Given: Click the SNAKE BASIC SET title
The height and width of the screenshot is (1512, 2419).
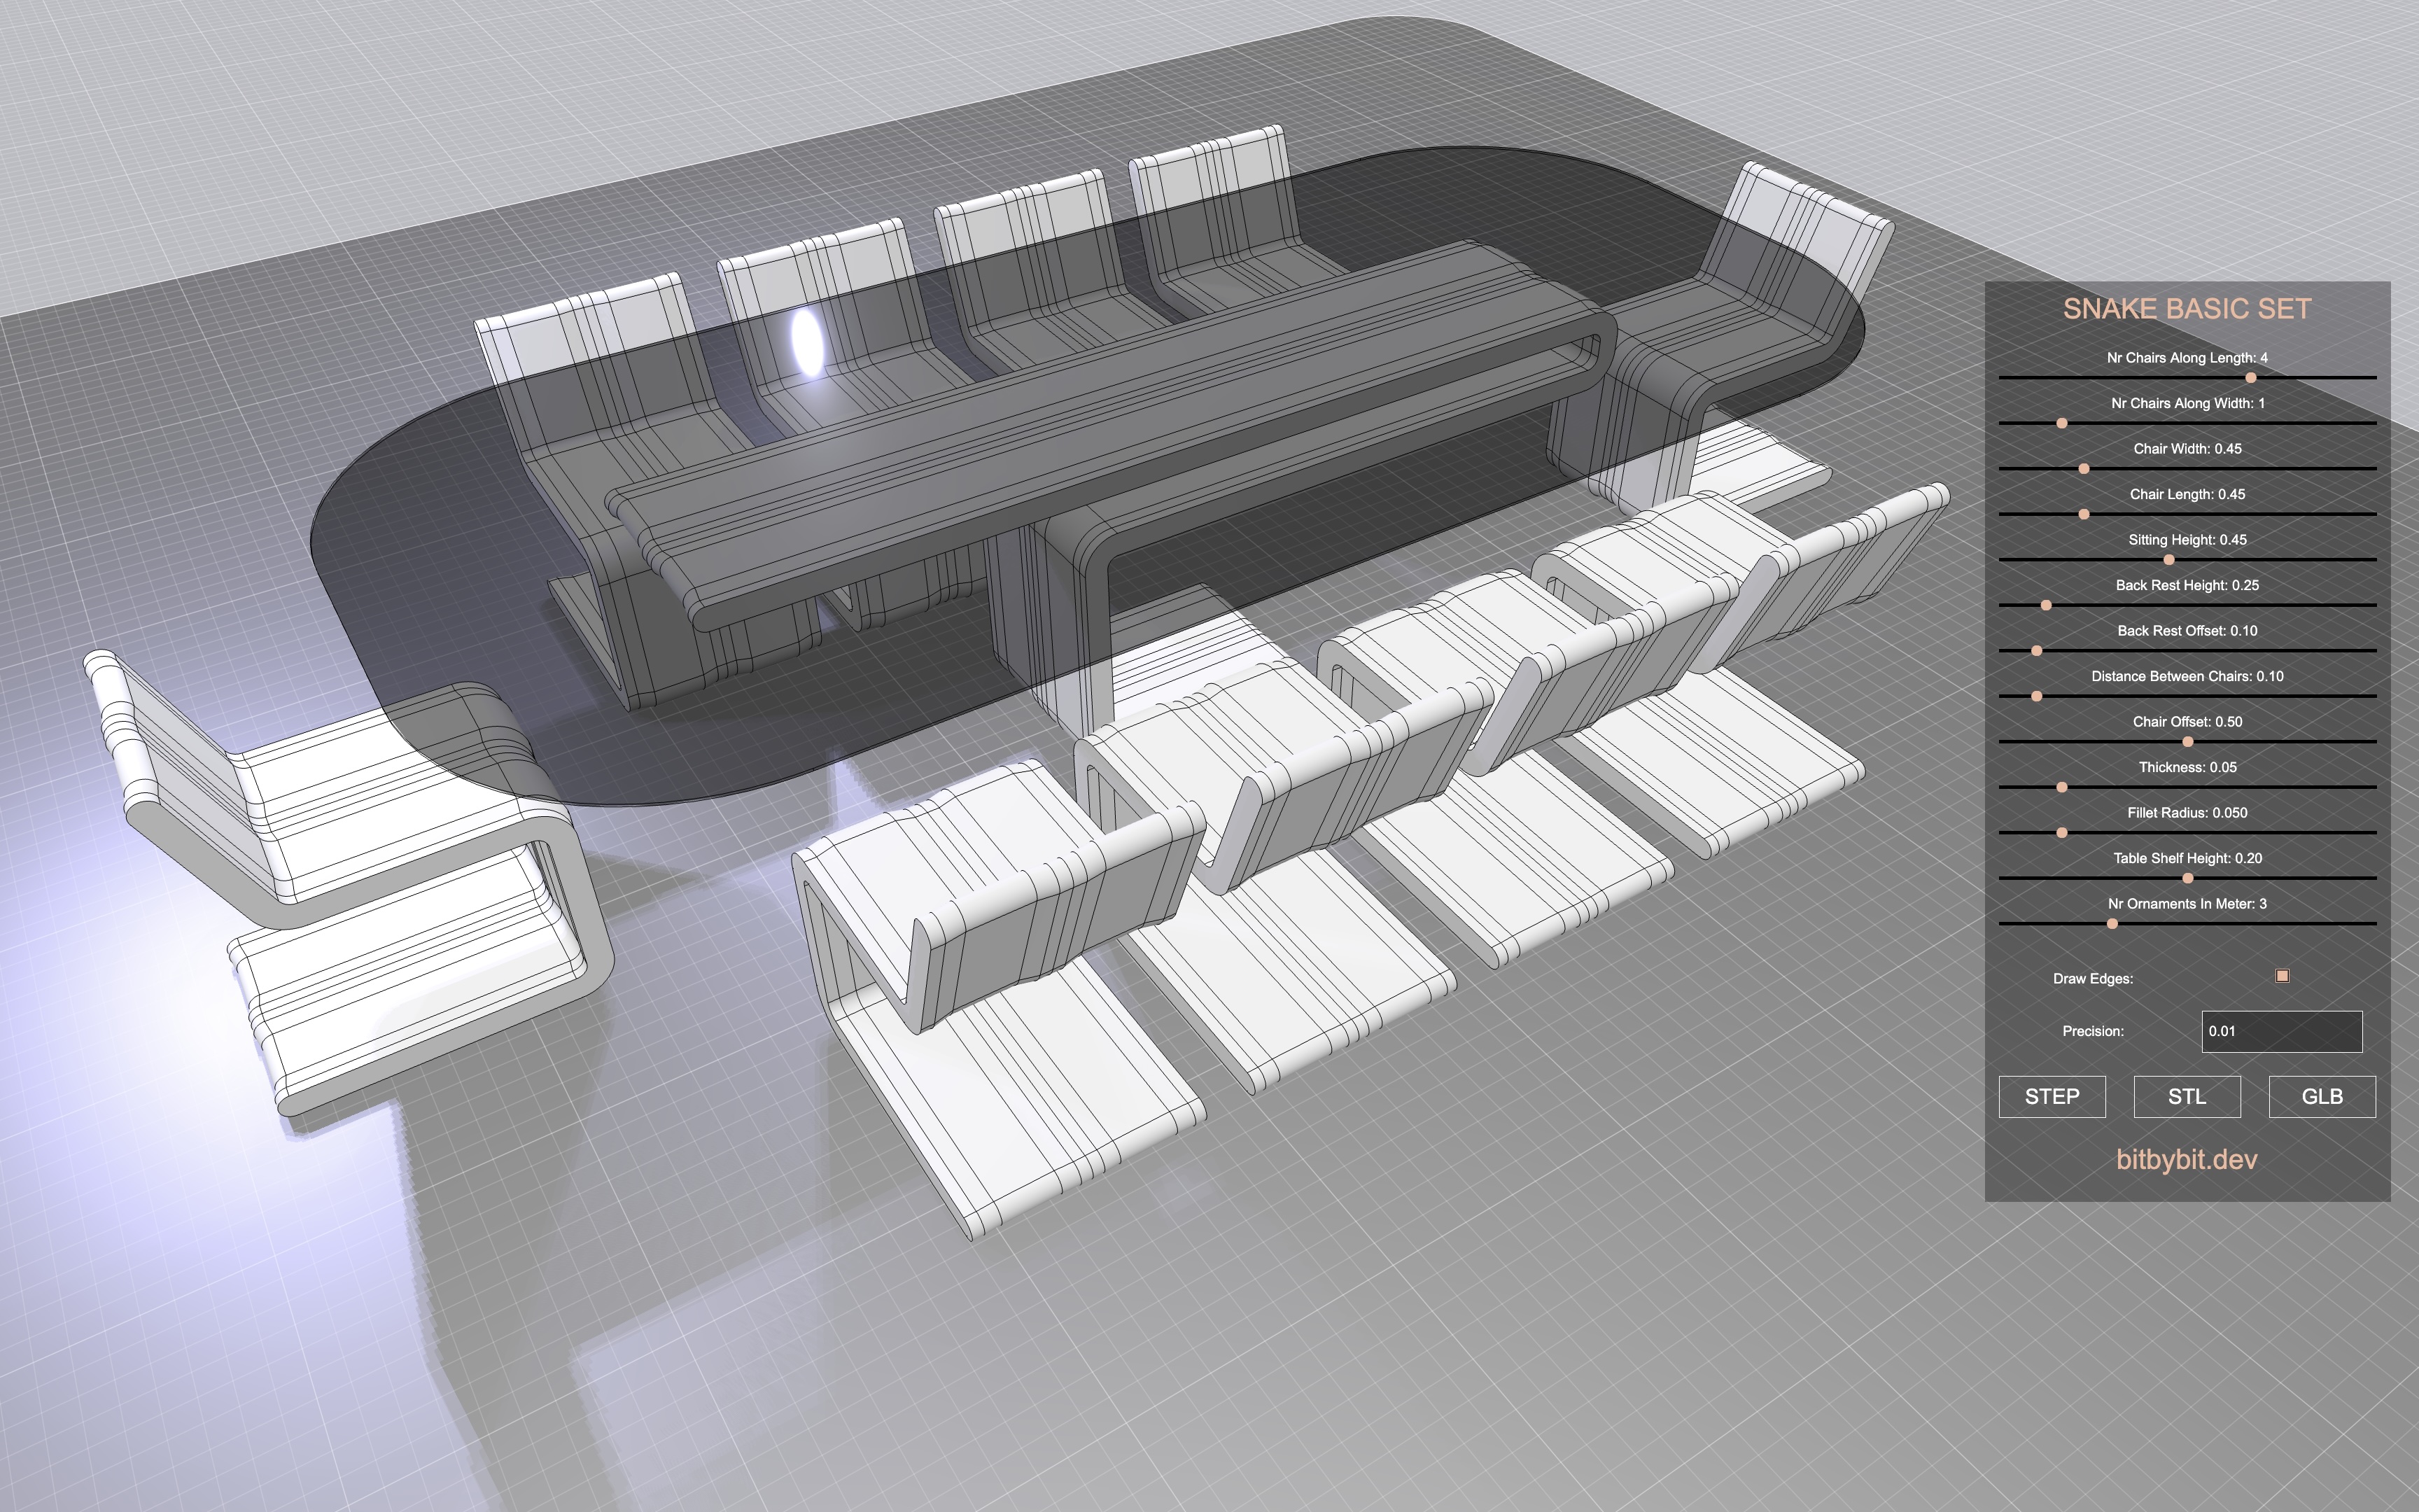Looking at the screenshot, I should 2187,309.
